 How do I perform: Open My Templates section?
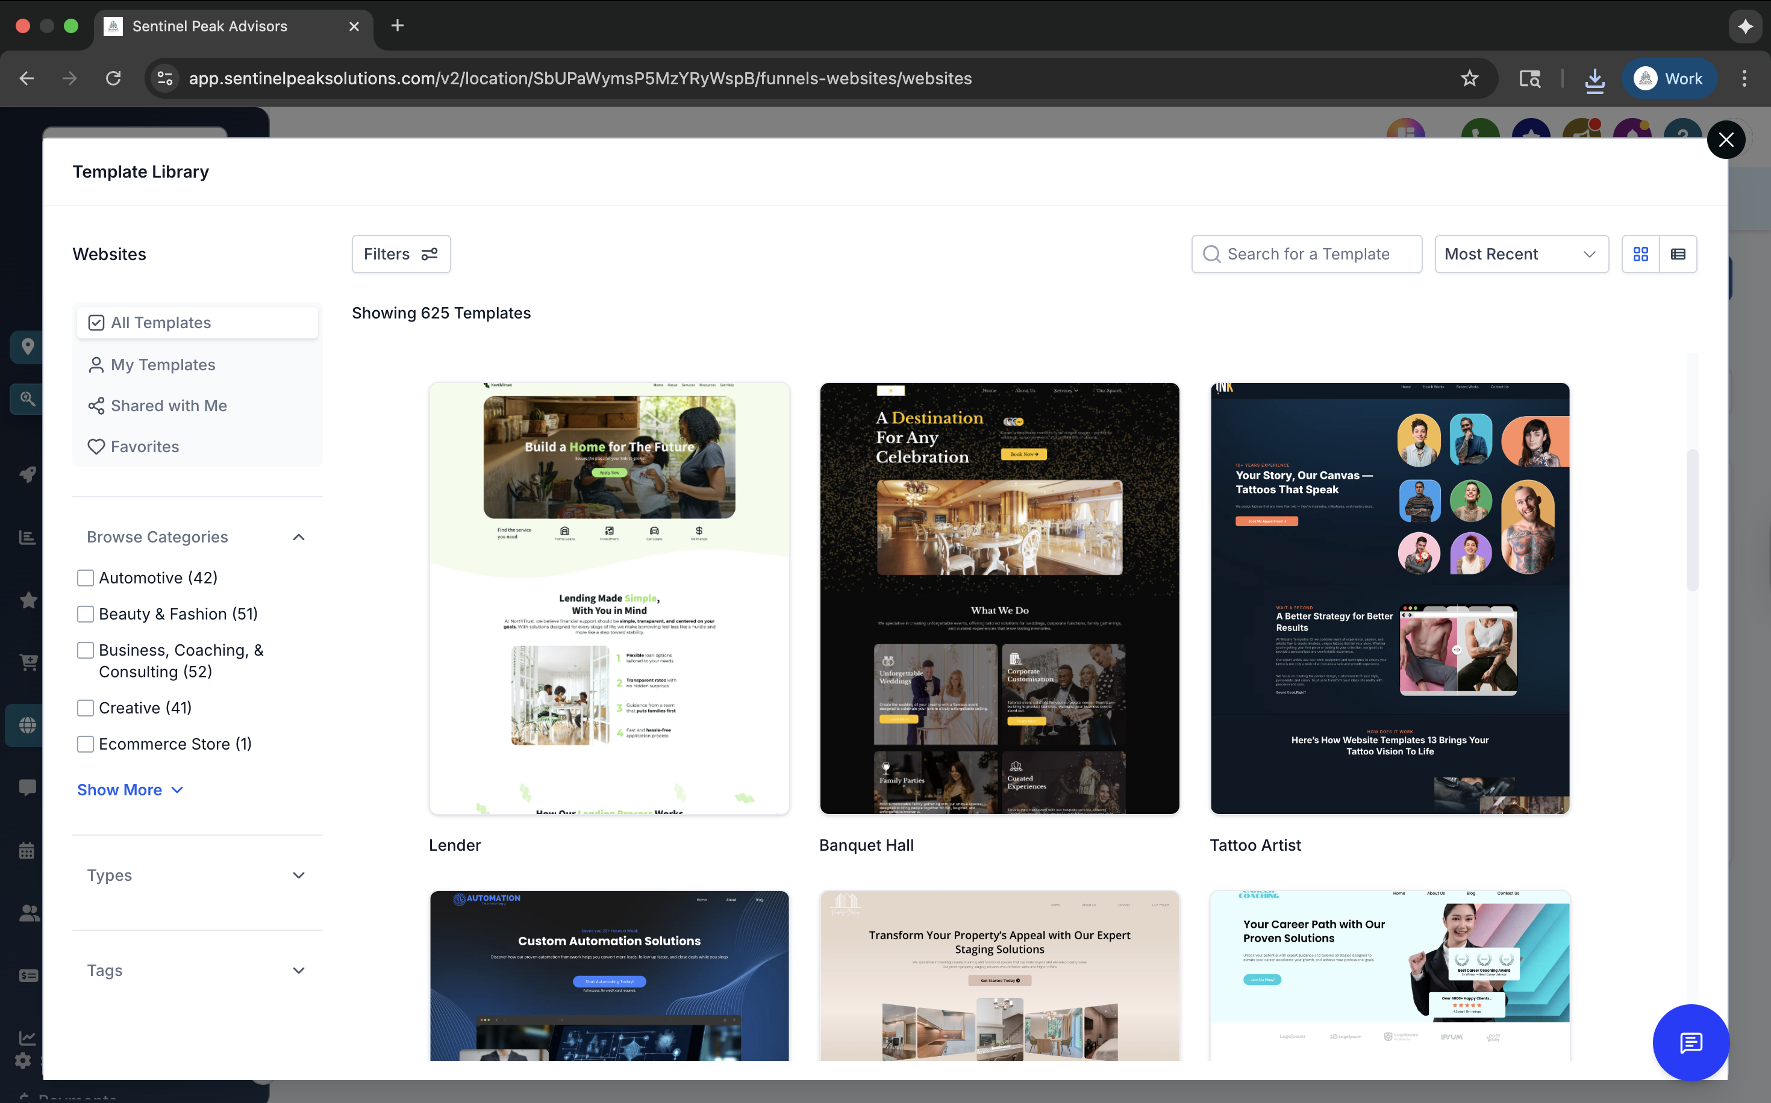pos(197,365)
